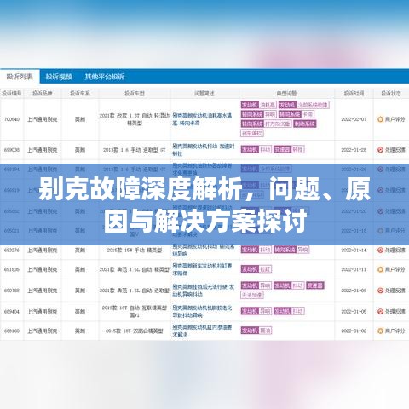The image size is (409, 409).
Task: Click 发动机 冷却系统故障 tag in 2022-02-07 row
Action: coord(304,105)
